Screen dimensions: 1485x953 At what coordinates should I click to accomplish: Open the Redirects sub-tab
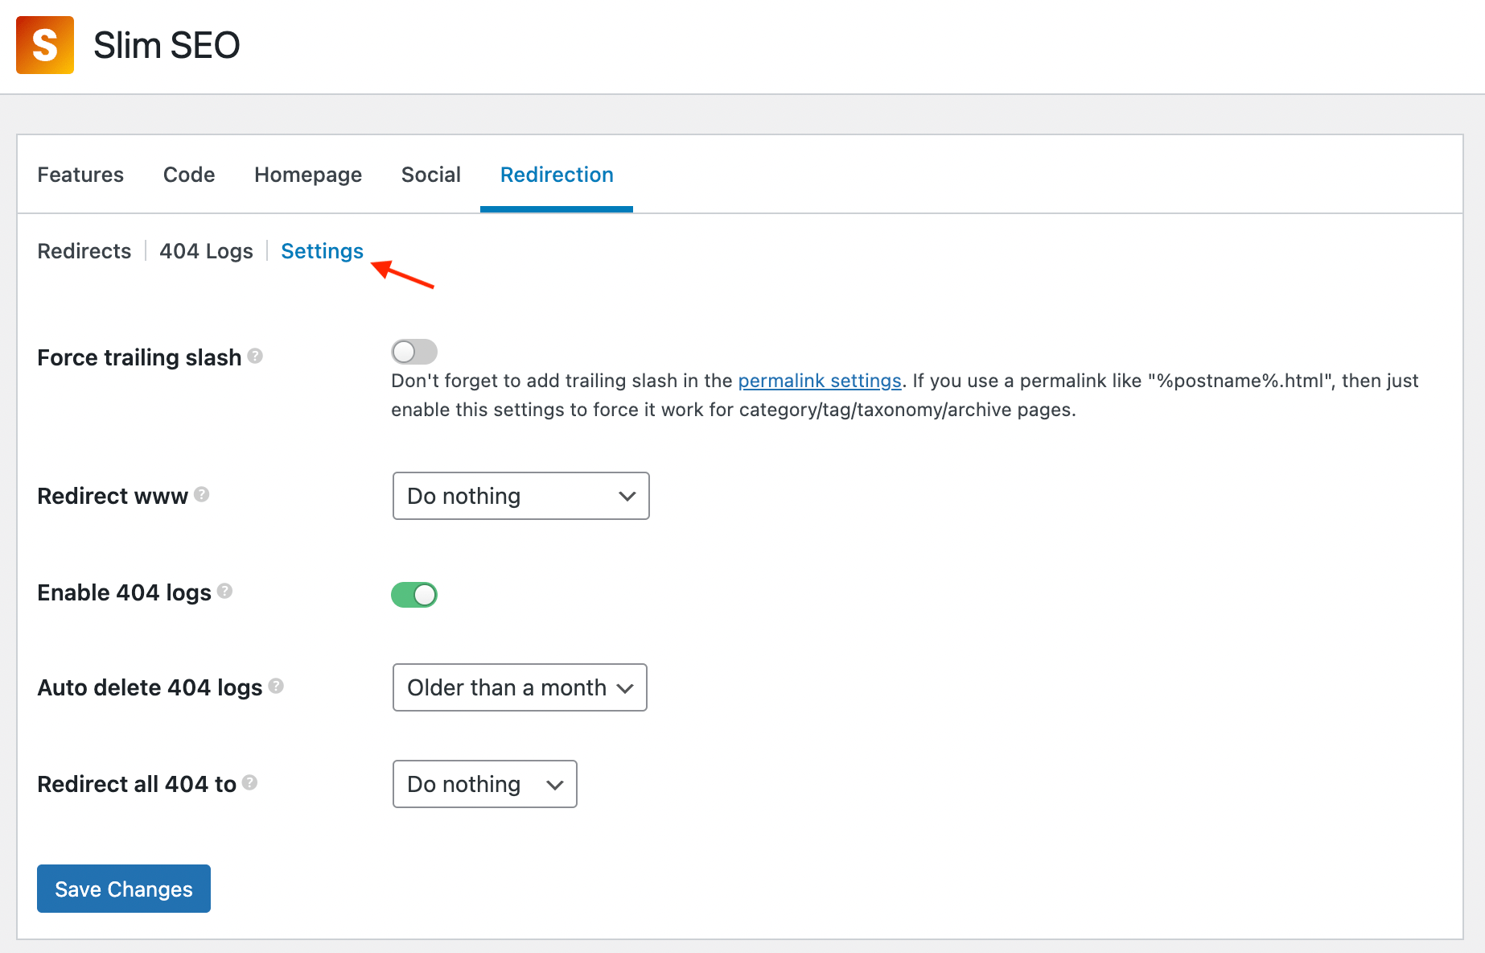click(84, 251)
